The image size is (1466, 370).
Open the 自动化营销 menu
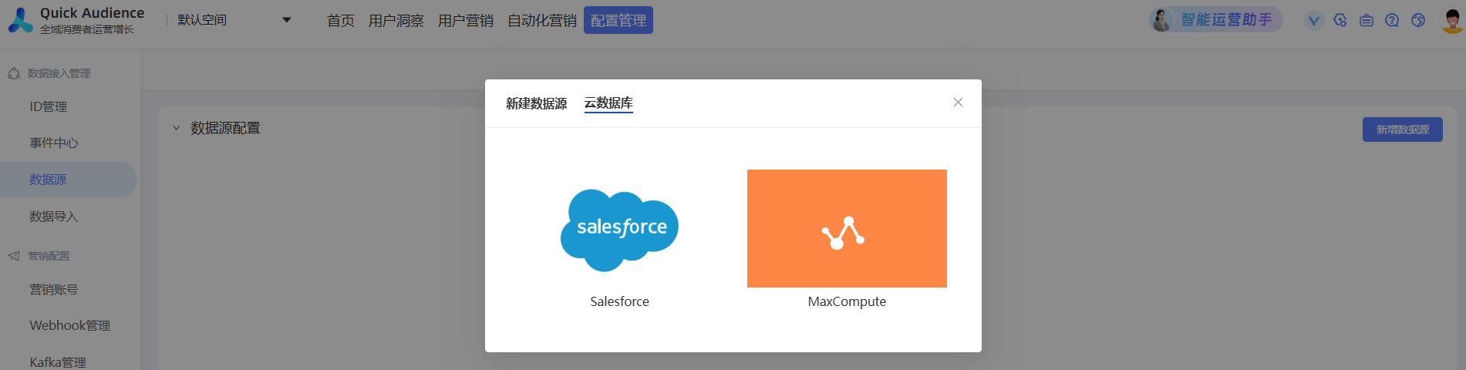(542, 21)
